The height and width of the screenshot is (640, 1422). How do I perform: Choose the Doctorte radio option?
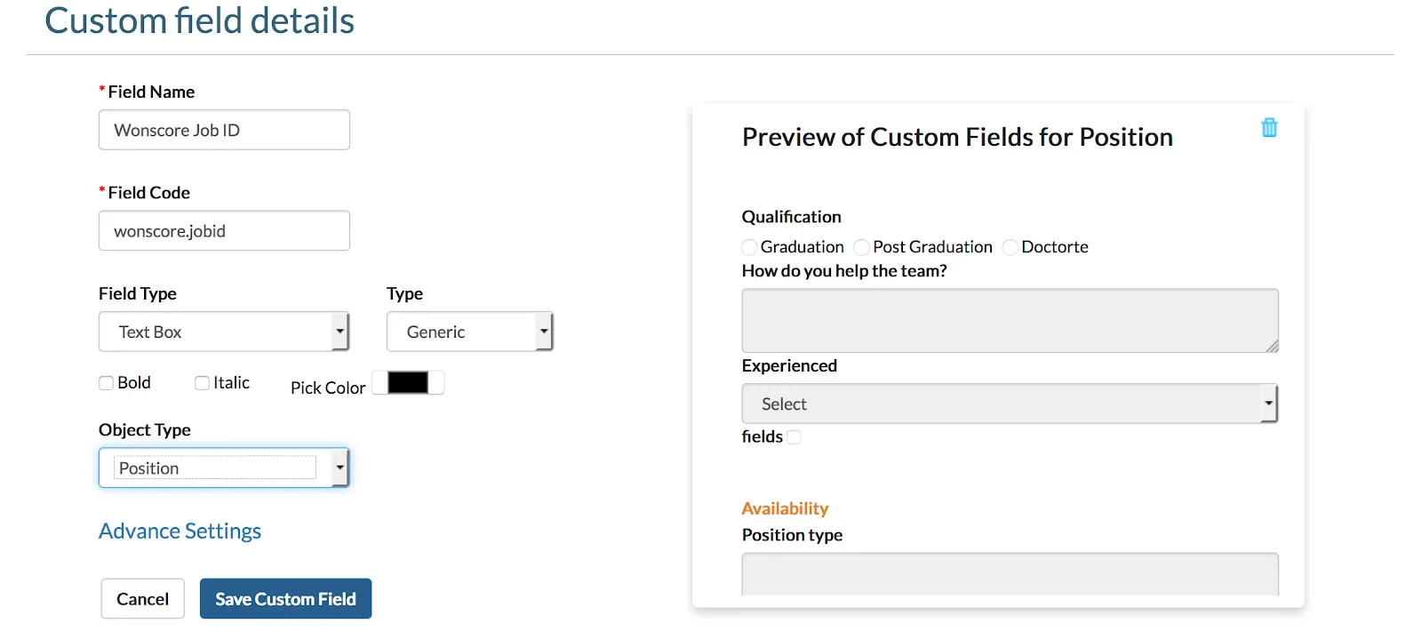pyautogui.click(x=1011, y=247)
